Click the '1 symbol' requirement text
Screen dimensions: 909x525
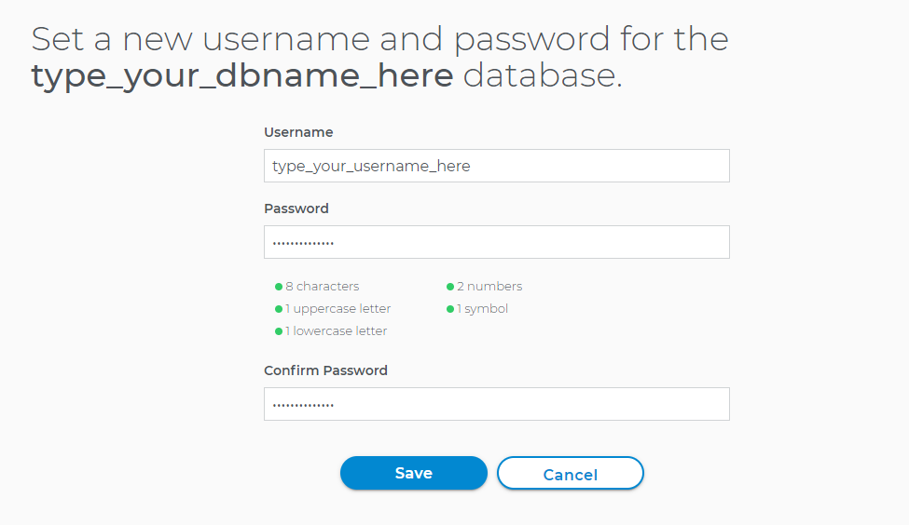click(x=482, y=309)
